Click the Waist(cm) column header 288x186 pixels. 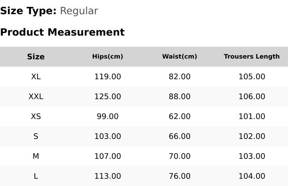(179, 57)
